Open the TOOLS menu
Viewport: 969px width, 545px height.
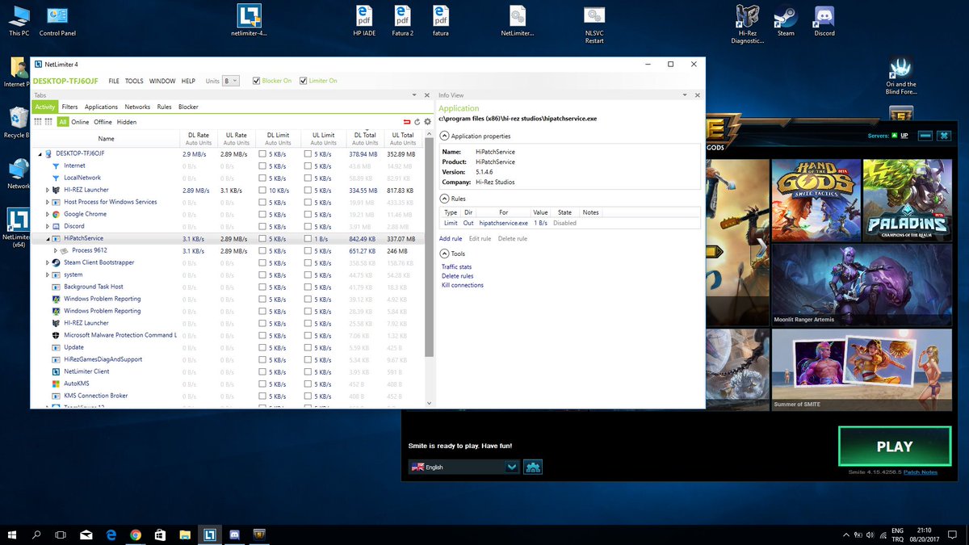coord(134,81)
